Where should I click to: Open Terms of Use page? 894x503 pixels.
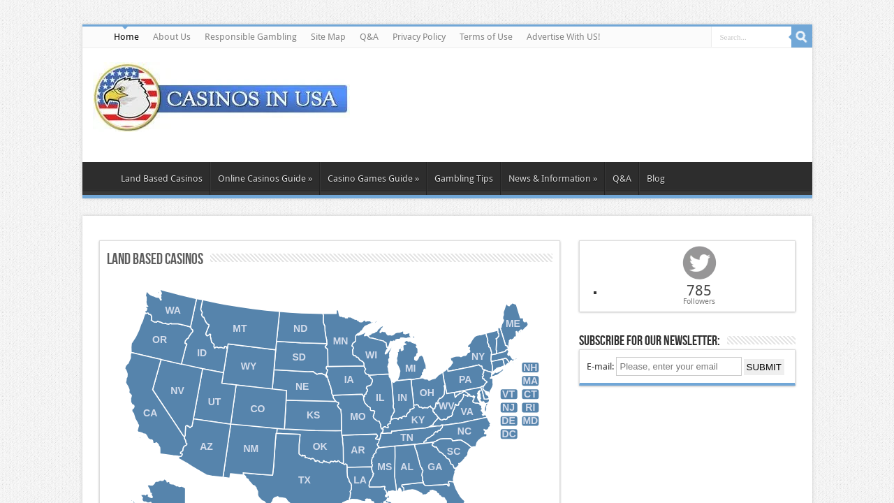pos(486,37)
